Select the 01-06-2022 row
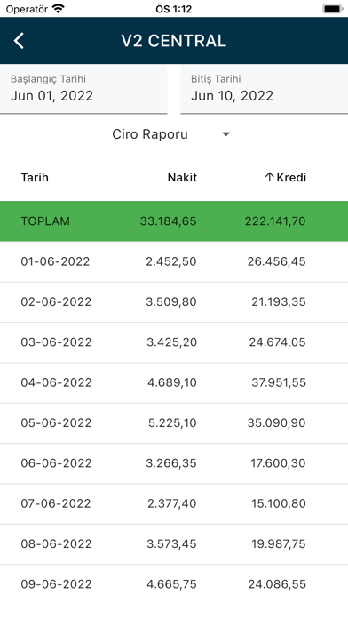Image resolution: width=348 pixels, height=619 pixels. click(x=174, y=261)
